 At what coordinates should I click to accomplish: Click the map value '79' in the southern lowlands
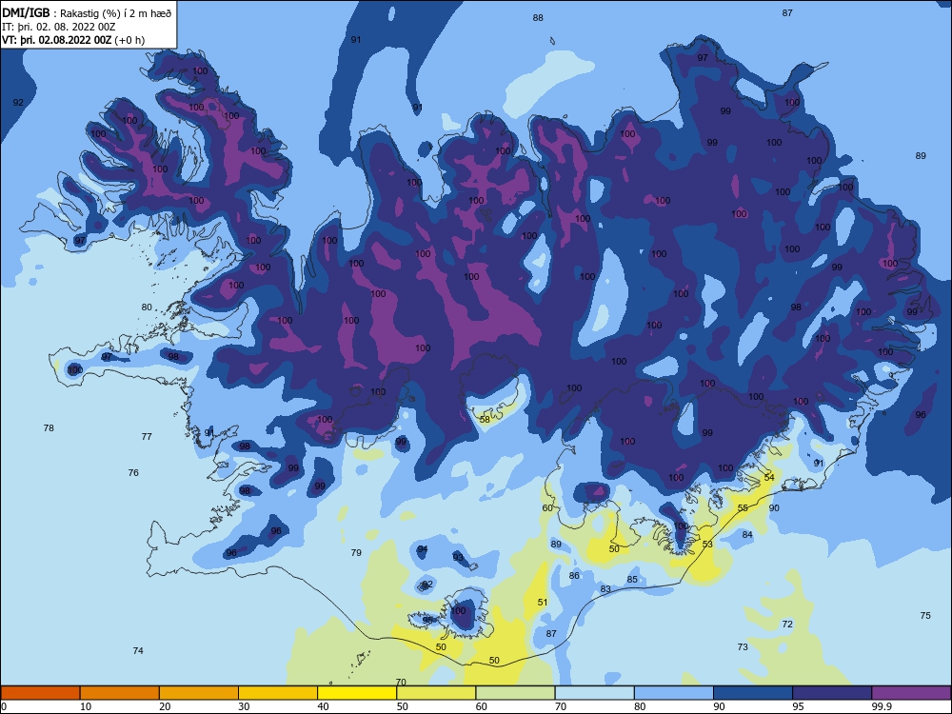coord(356,552)
